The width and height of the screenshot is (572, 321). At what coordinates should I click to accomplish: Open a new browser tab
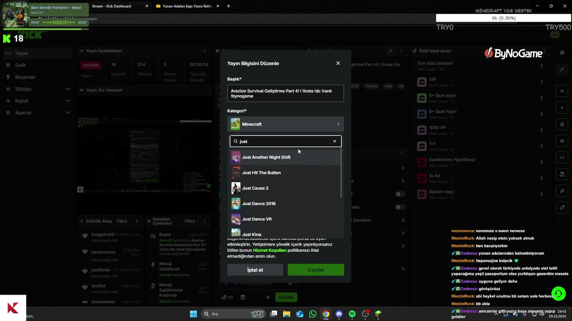click(x=228, y=6)
